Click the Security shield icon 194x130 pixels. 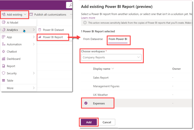[4, 73]
